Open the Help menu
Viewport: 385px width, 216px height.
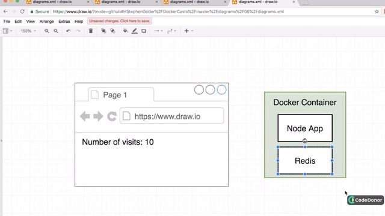pyautogui.click(x=79, y=22)
